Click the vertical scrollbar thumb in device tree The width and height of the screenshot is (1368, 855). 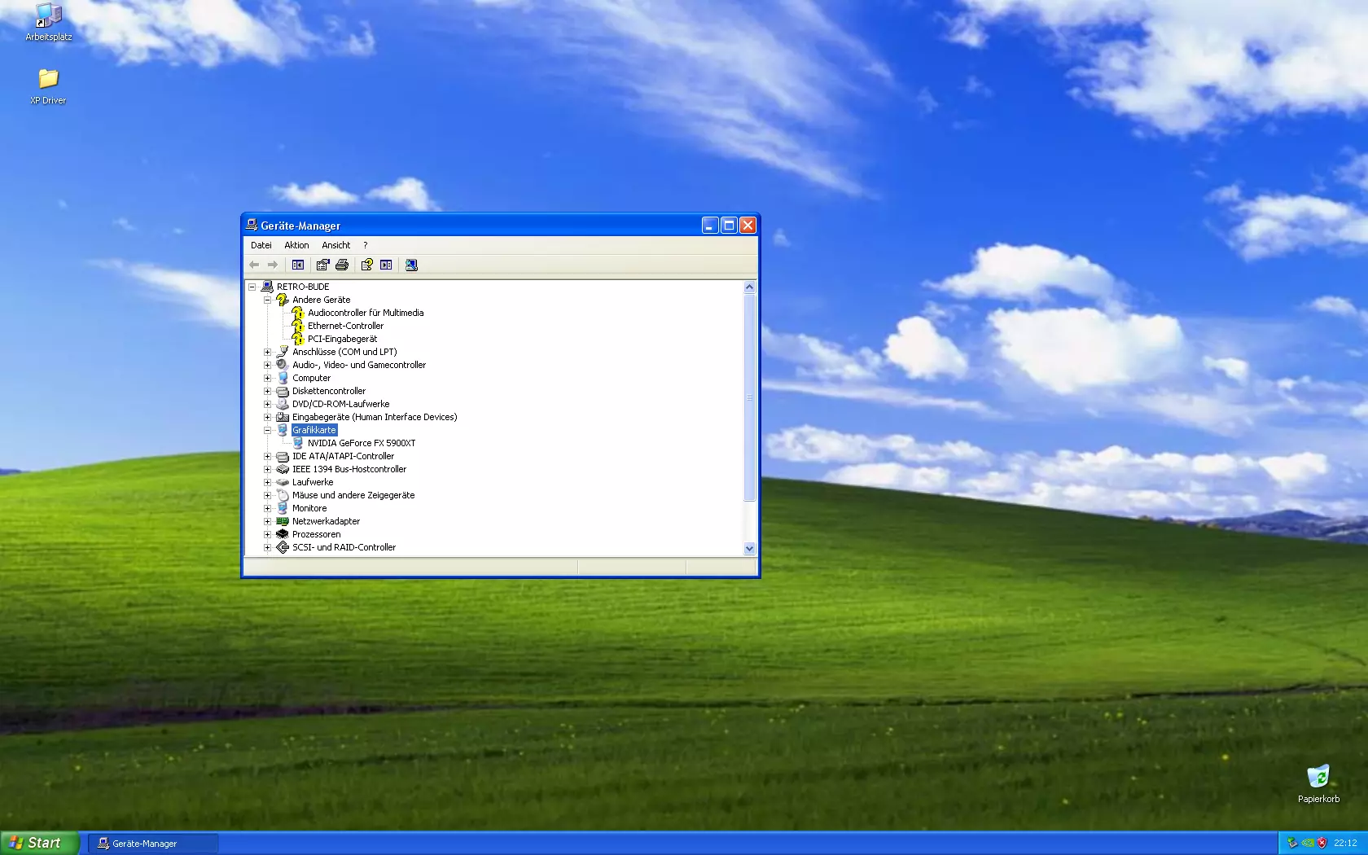(x=750, y=397)
